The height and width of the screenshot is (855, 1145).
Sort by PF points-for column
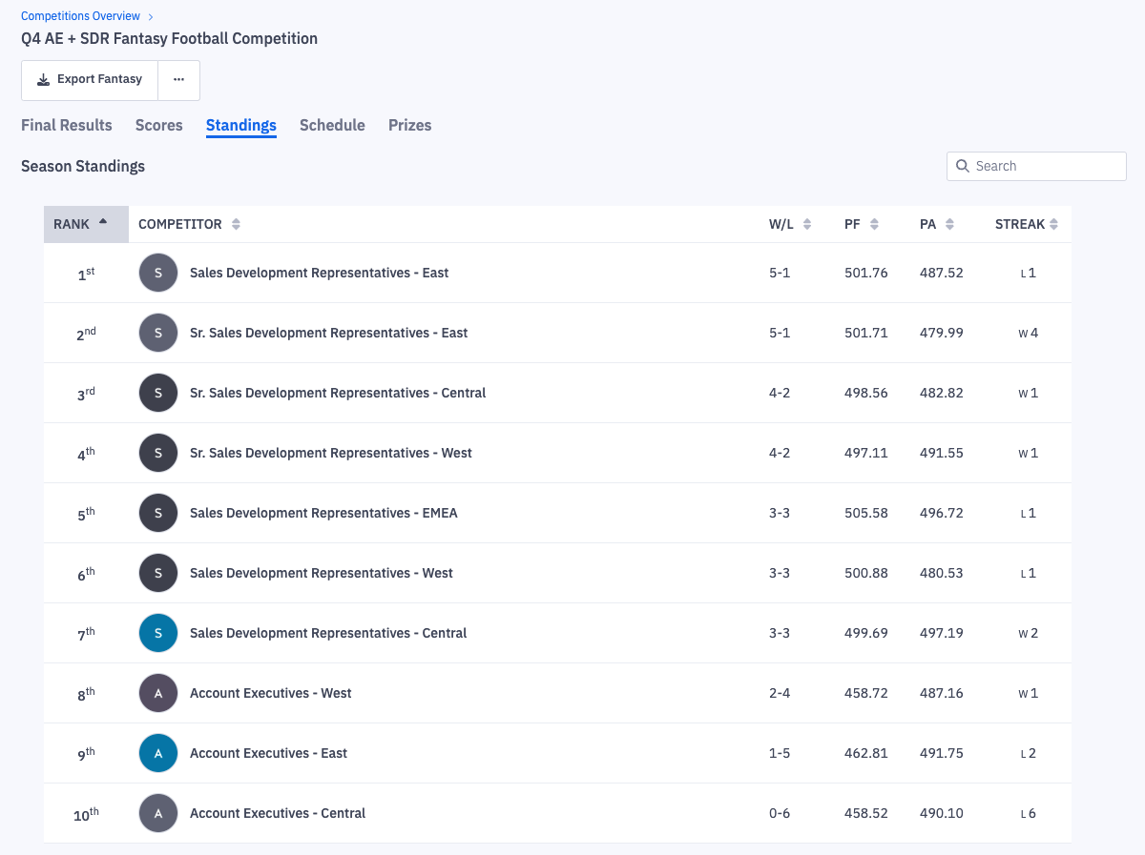click(x=862, y=224)
